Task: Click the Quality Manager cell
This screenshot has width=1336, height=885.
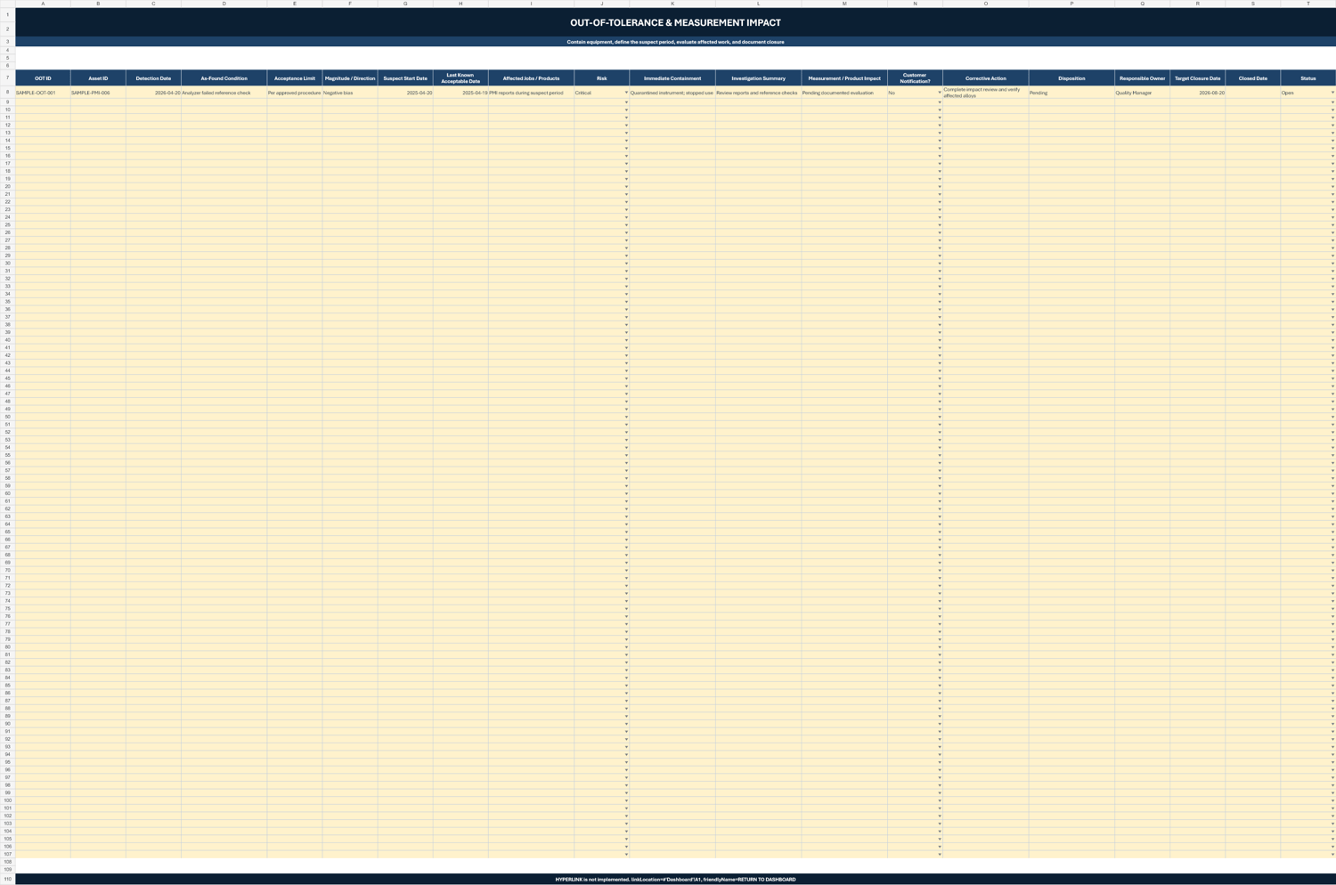Action: [x=1142, y=93]
